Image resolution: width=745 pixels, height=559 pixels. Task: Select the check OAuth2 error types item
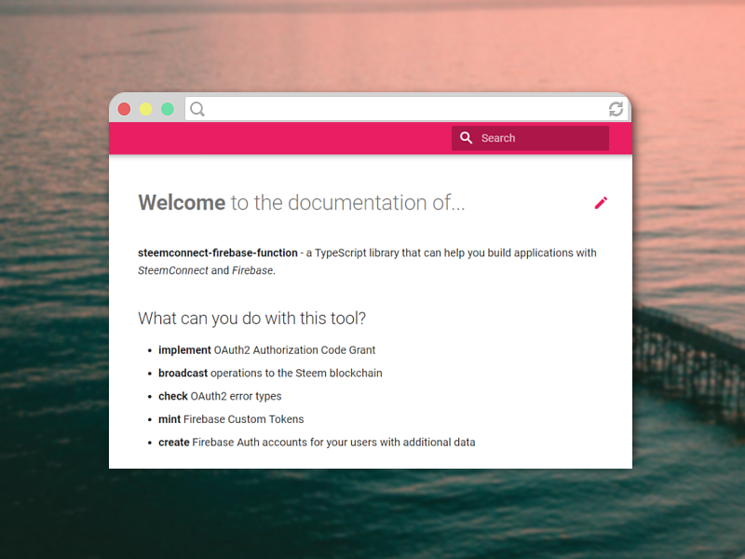tap(220, 396)
